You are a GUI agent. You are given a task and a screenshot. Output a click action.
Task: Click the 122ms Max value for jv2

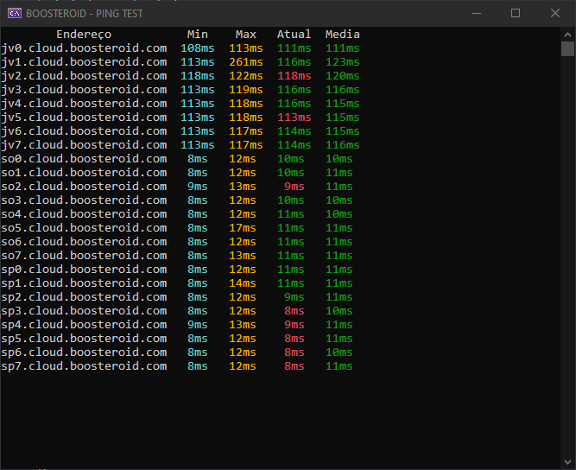(x=246, y=76)
